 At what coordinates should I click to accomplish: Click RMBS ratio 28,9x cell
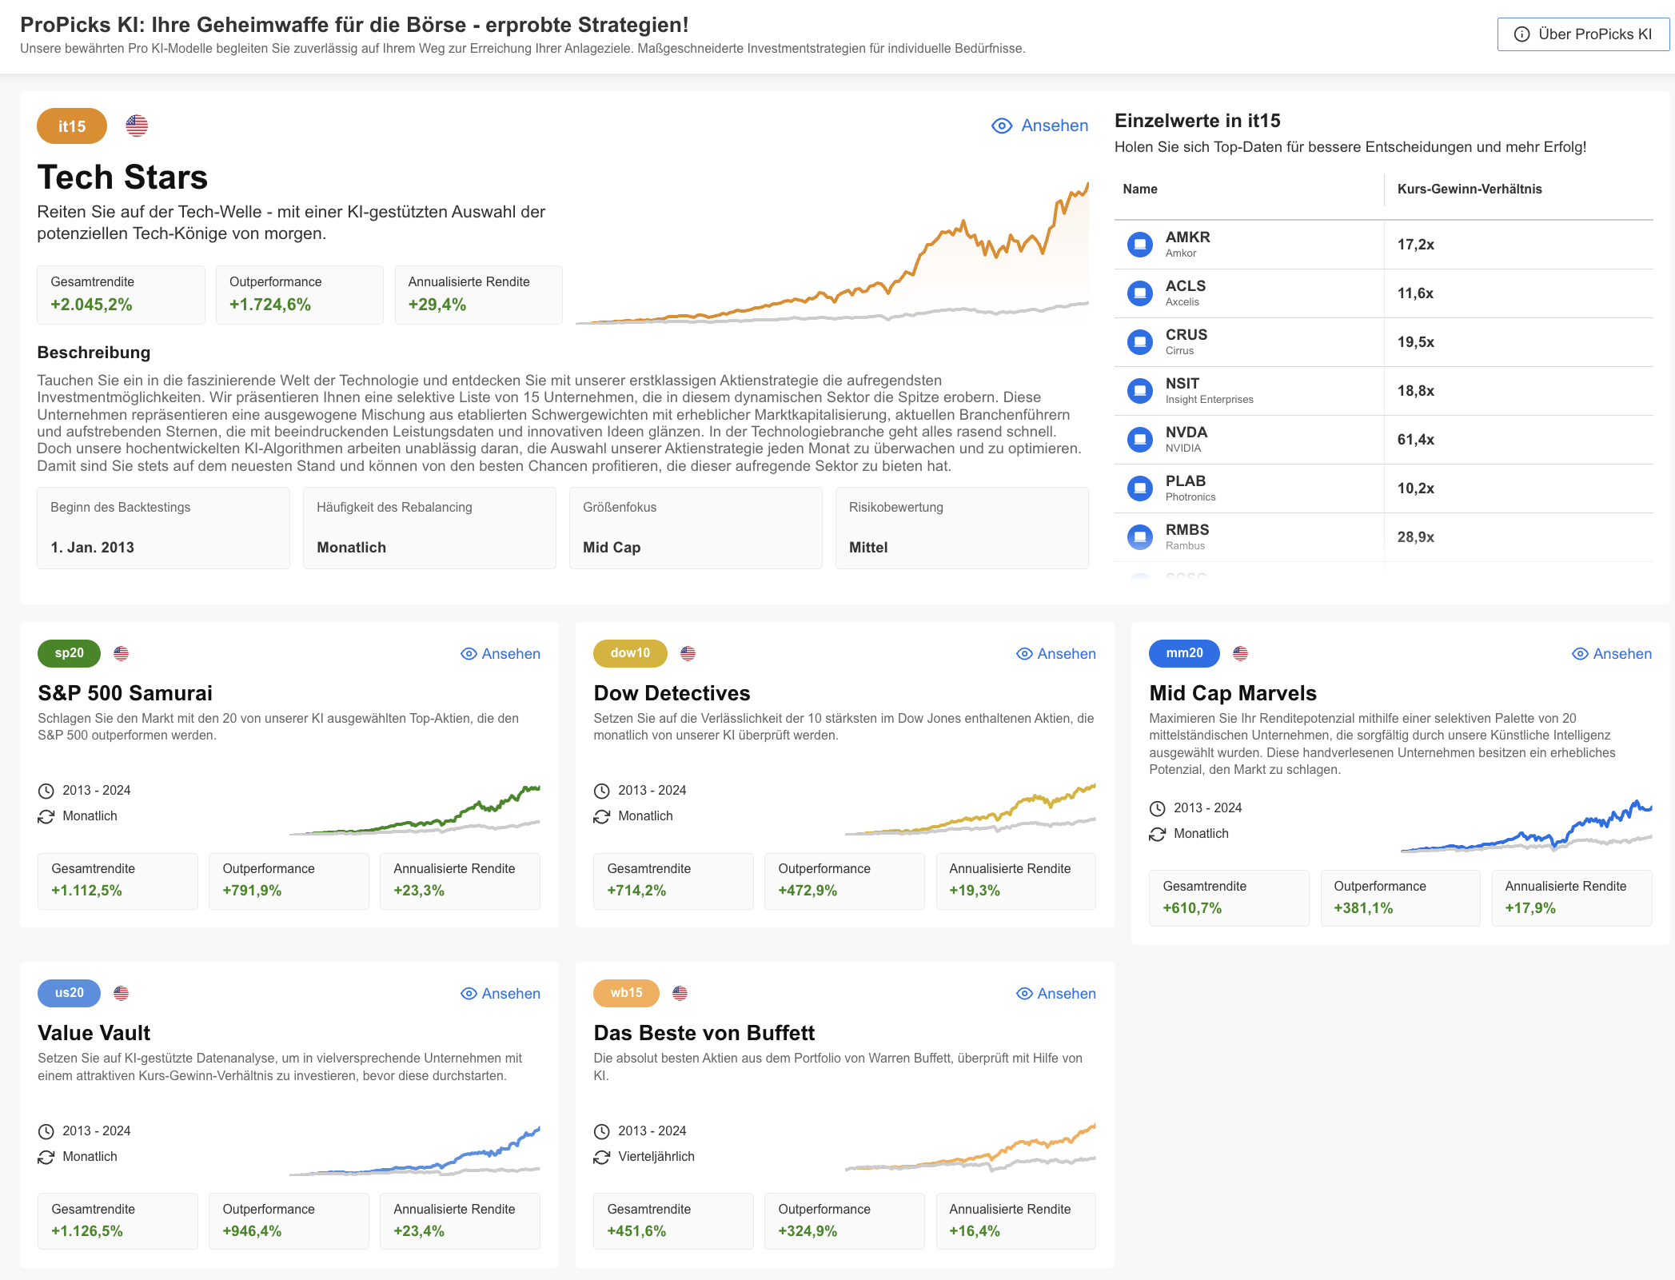tap(1415, 537)
